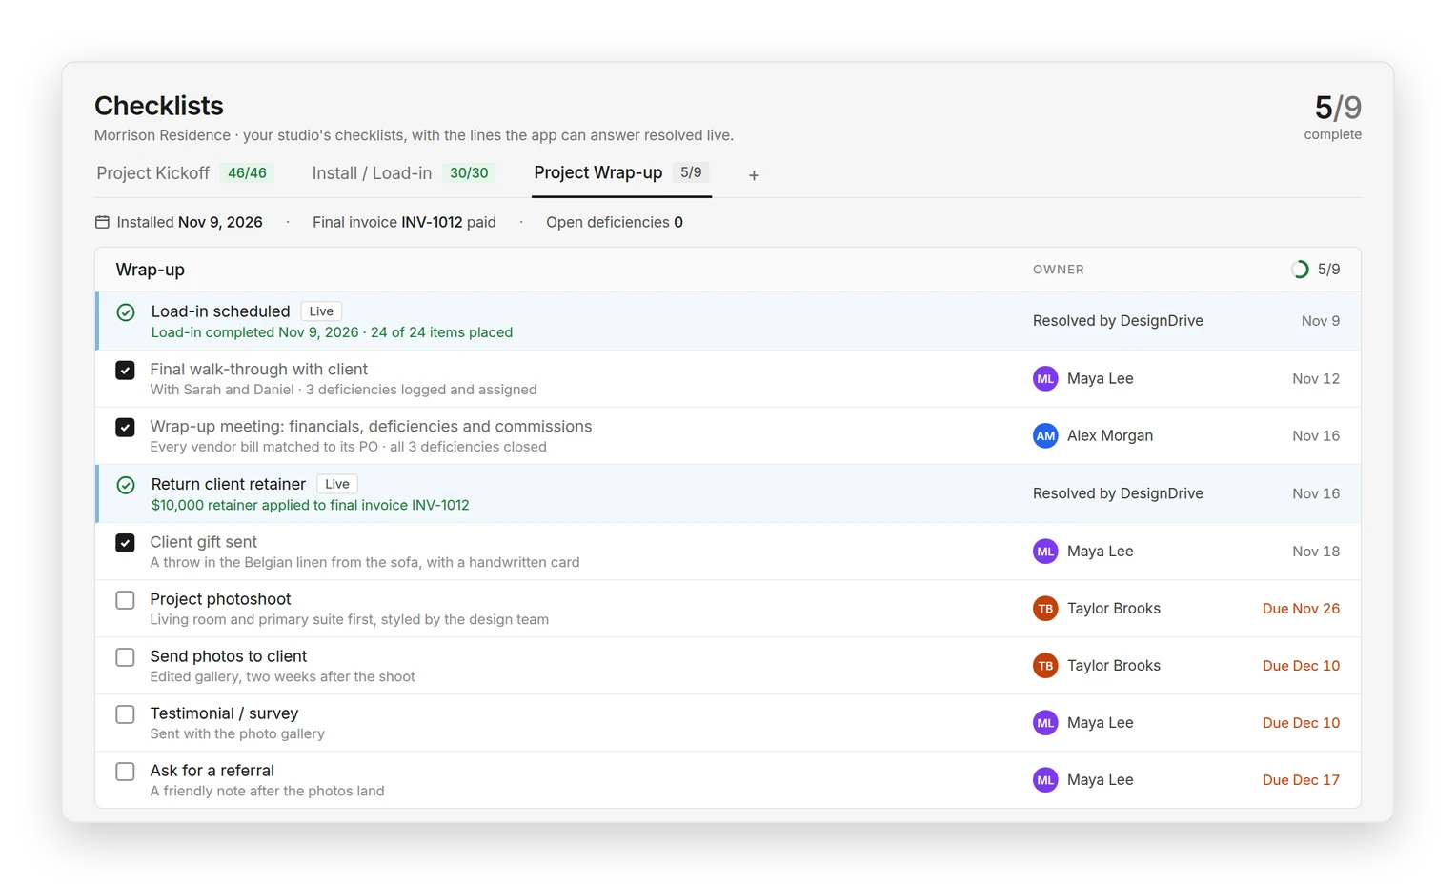
Task: Click the plus icon to add checklist
Action: click(754, 175)
